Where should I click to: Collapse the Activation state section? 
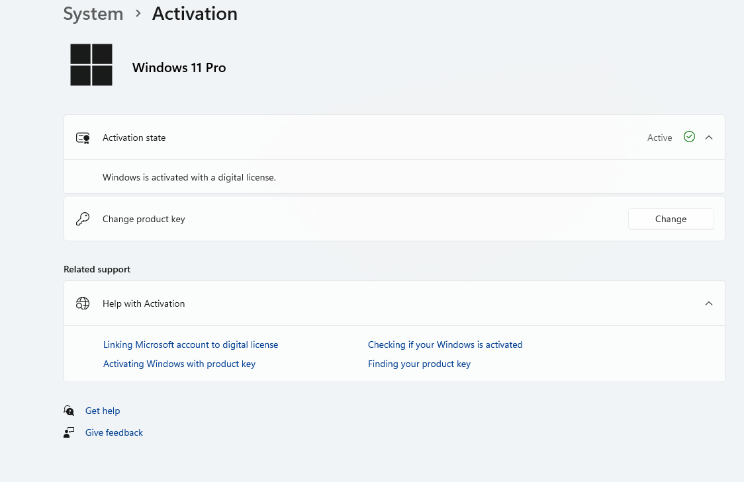coord(709,138)
